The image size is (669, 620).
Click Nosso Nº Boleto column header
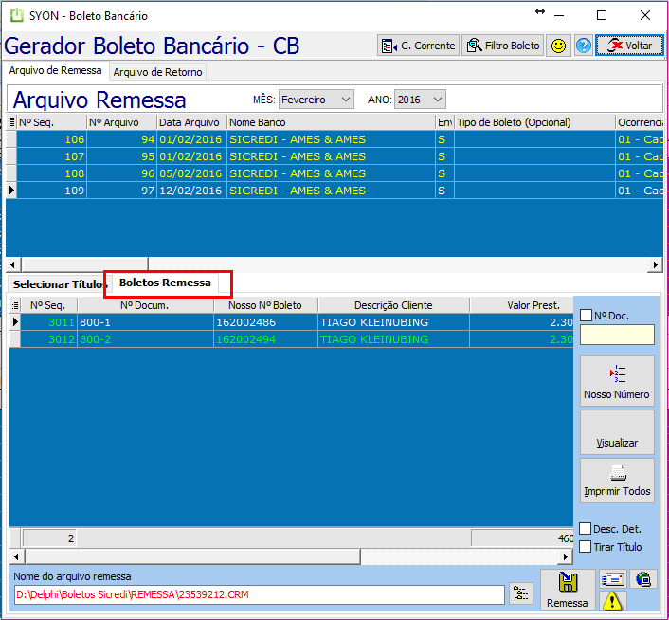(x=265, y=305)
